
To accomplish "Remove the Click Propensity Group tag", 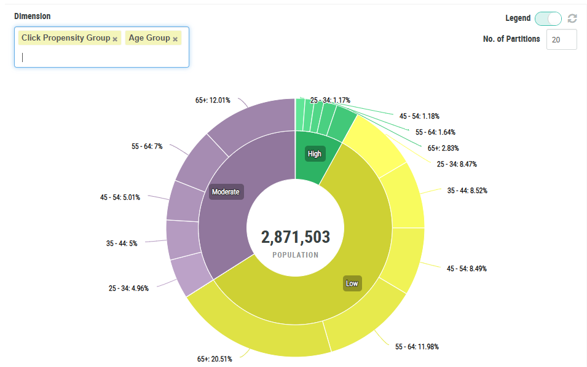I will [115, 39].
